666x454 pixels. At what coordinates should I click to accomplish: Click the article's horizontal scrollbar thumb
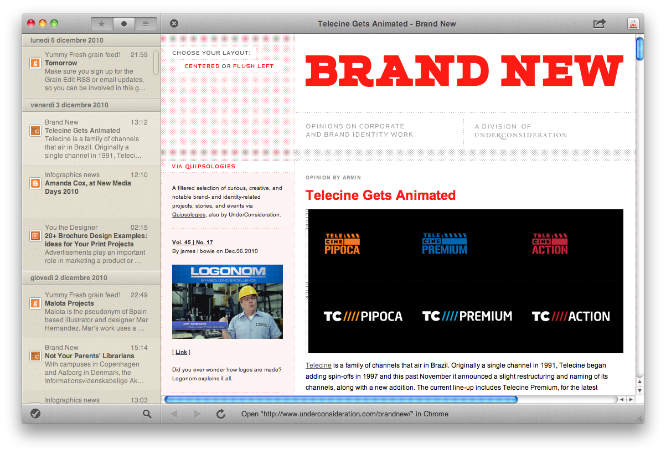click(341, 399)
